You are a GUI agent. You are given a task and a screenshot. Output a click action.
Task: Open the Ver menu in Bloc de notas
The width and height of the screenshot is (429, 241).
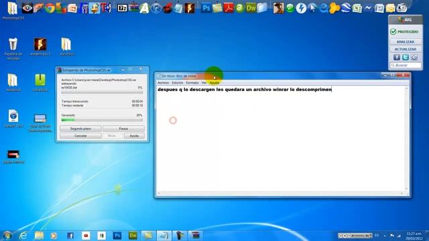point(204,82)
